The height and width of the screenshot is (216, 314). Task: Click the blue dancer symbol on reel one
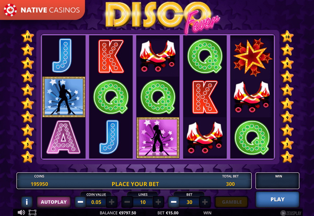64,97
